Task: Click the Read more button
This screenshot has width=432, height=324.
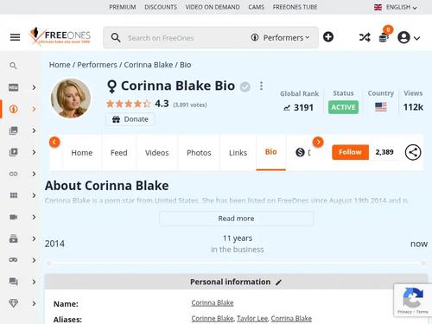Action: (x=236, y=219)
